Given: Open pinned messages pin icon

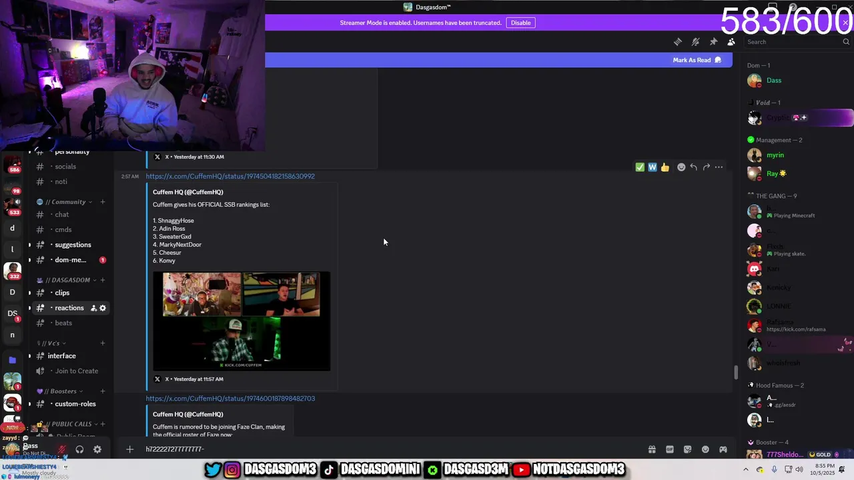Looking at the screenshot, I should click(713, 42).
